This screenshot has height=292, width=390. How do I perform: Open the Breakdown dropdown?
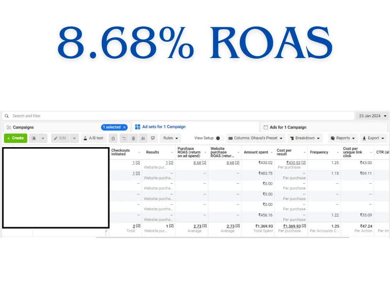click(305, 138)
